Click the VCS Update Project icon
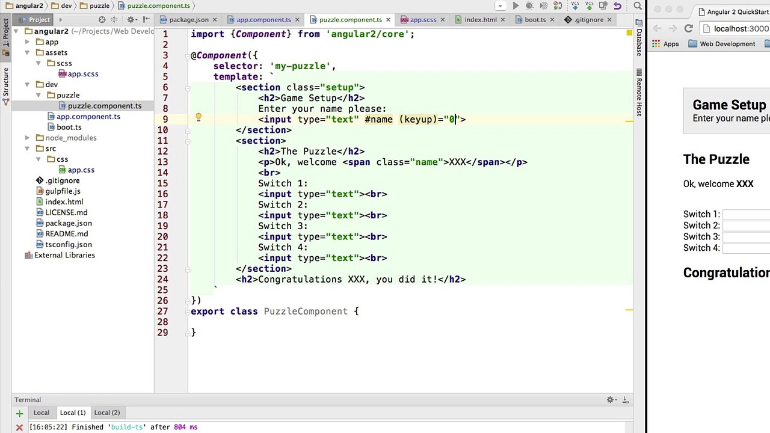Viewport: 770px width, 433px height. point(574,6)
